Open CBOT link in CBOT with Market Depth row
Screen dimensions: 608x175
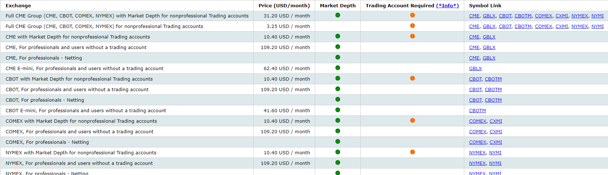[x=475, y=79]
